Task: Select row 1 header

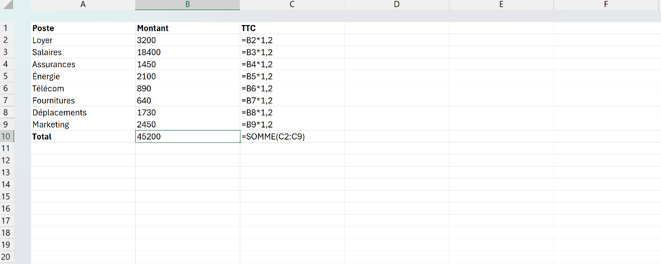Action: point(7,28)
